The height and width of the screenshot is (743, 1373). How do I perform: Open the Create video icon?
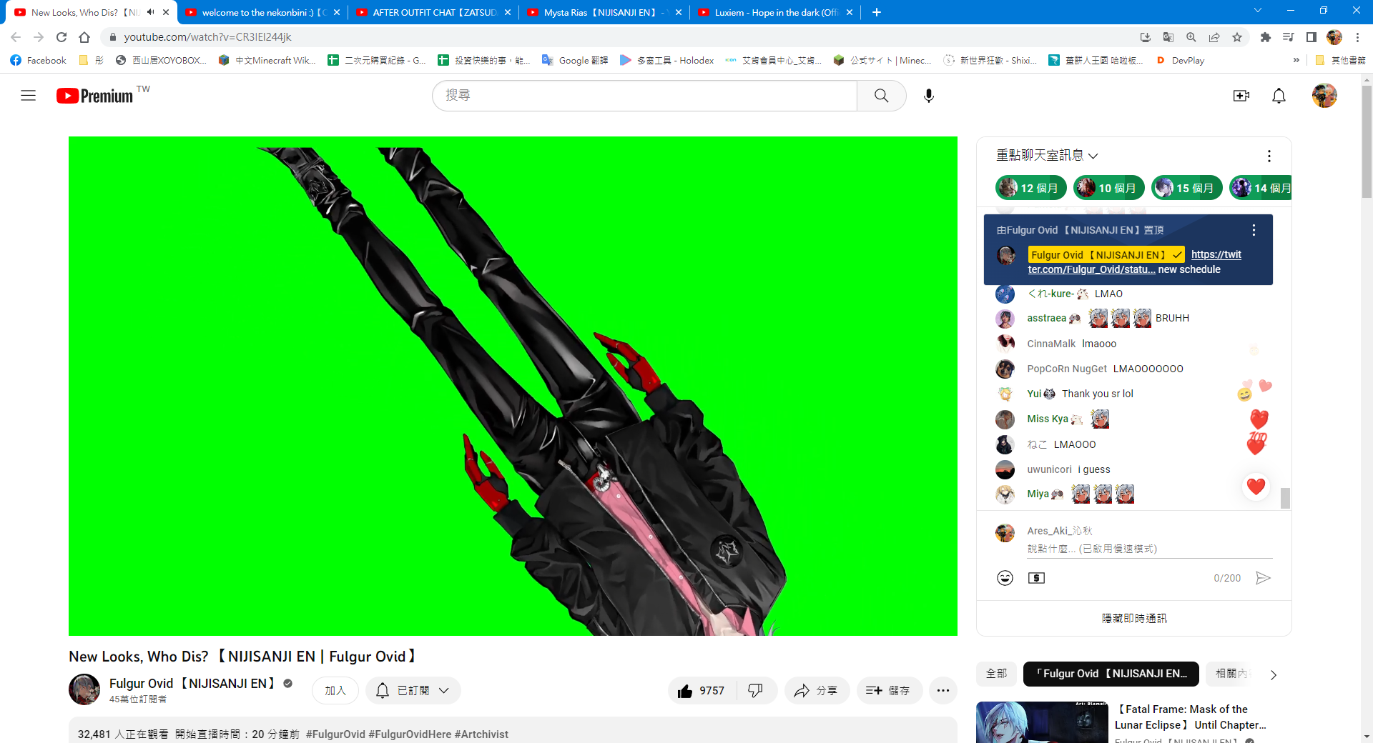pyautogui.click(x=1241, y=96)
